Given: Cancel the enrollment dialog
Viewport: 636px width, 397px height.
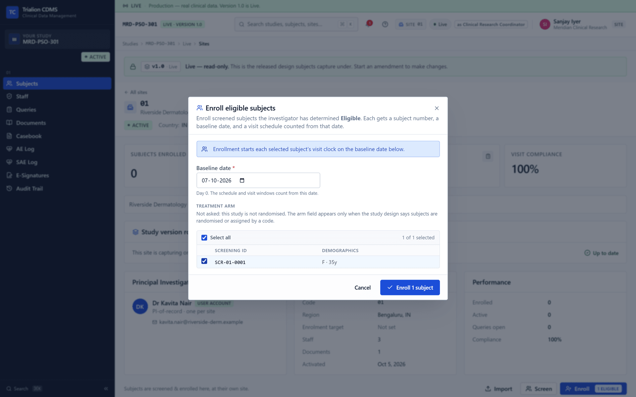Looking at the screenshot, I should [x=362, y=287].
